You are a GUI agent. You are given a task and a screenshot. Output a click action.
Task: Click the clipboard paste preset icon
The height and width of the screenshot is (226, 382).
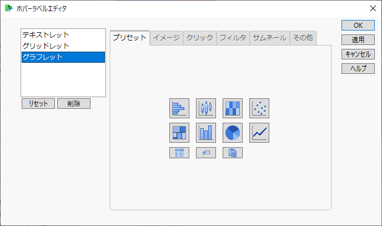point(233,153)
